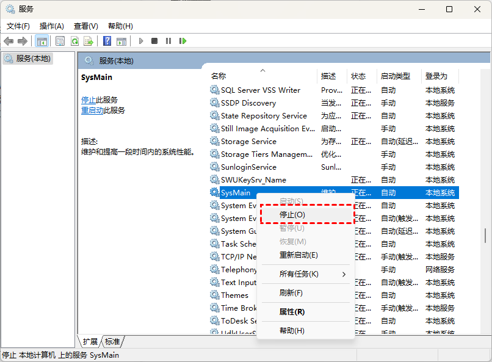Select 服务(本地) in the left tree
Screen dimensions: 492x362
34,59
